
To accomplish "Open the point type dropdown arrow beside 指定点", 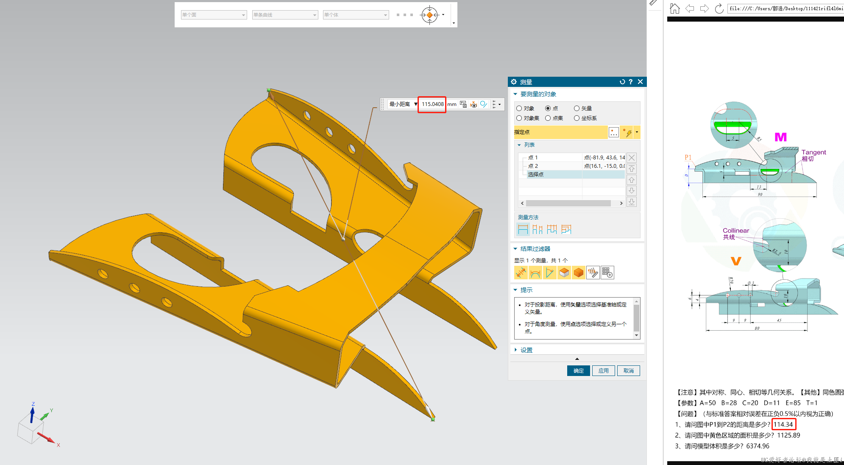I will 637,132.
